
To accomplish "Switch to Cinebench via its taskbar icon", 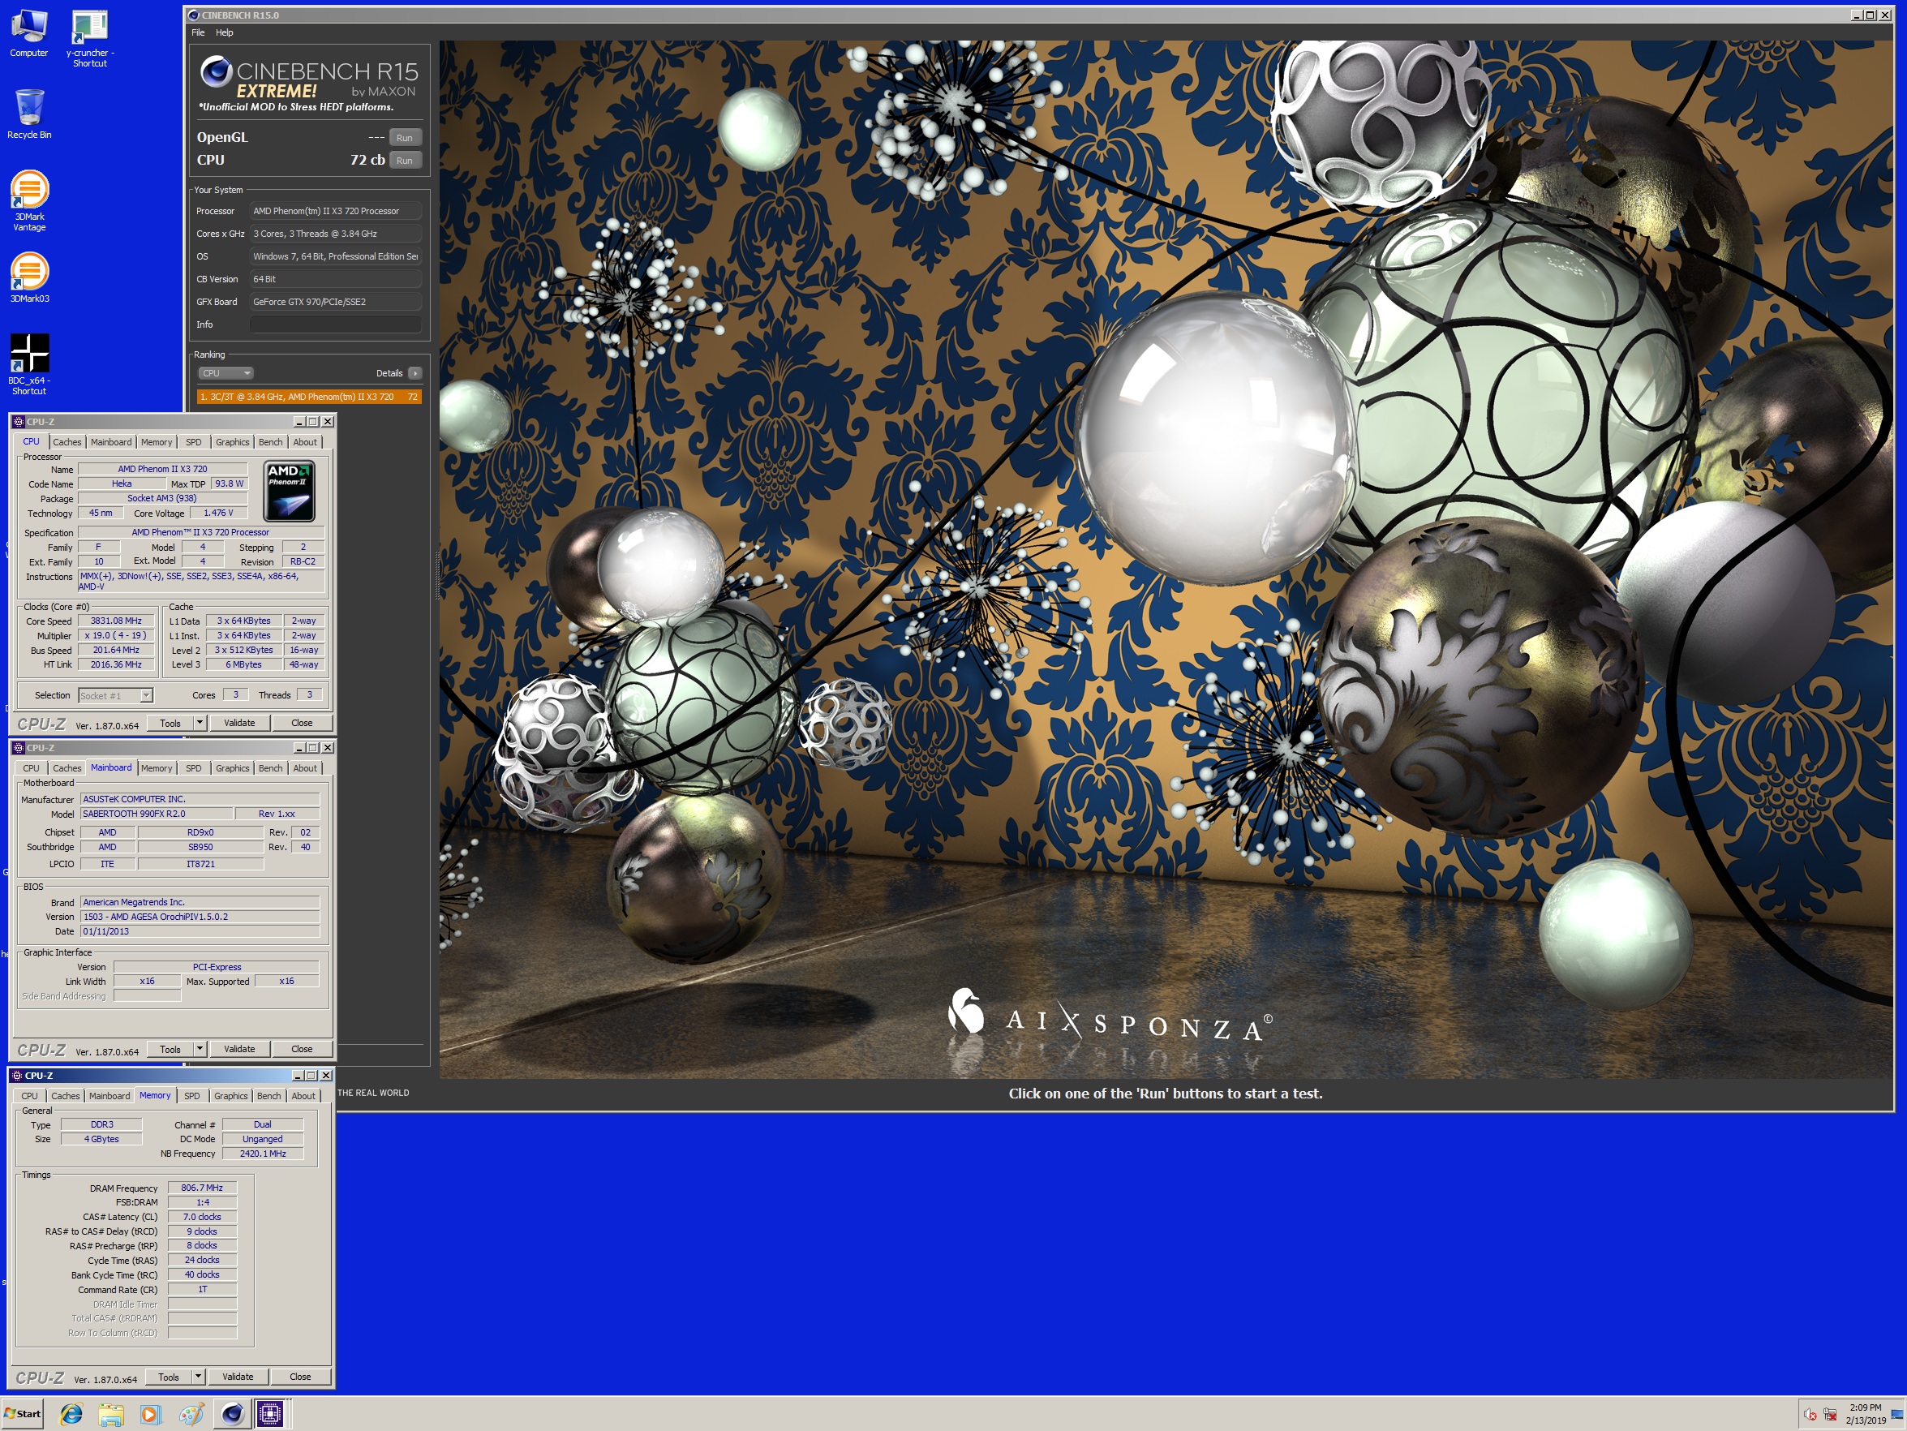I will 232,1414.
